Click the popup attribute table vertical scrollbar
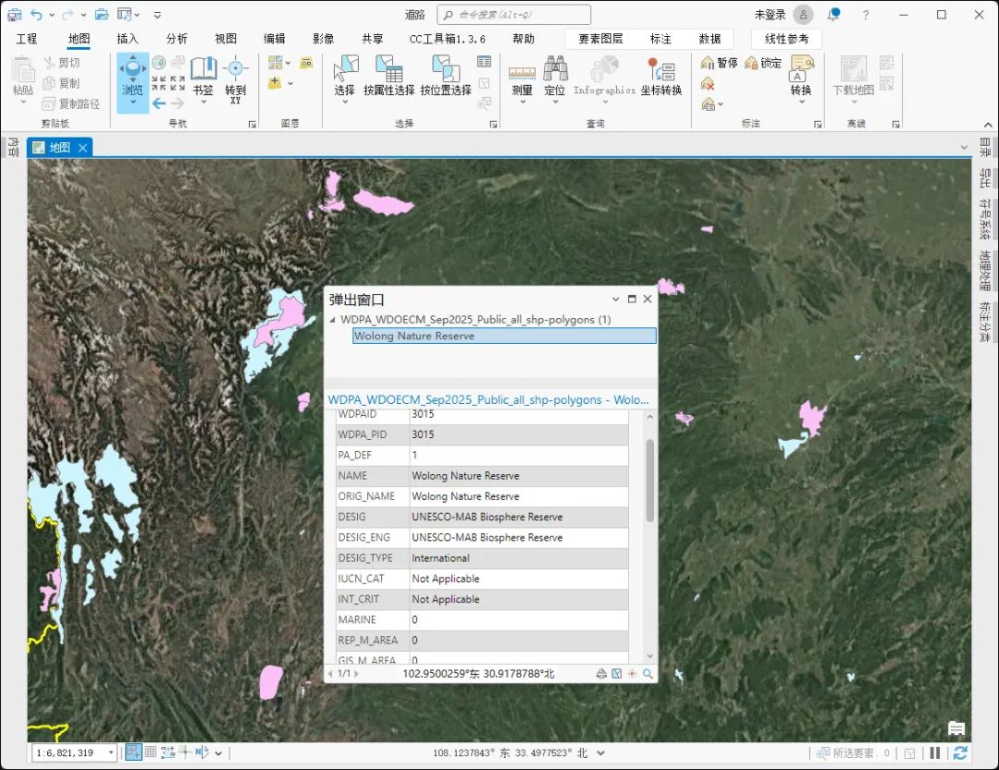Screen dimensions: 999x770 coord(650,481)
